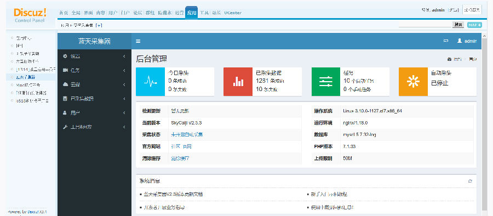Click the first link in the 官方网站 row
The width and height of the screenshot is (493, 216).
(175, 146)
